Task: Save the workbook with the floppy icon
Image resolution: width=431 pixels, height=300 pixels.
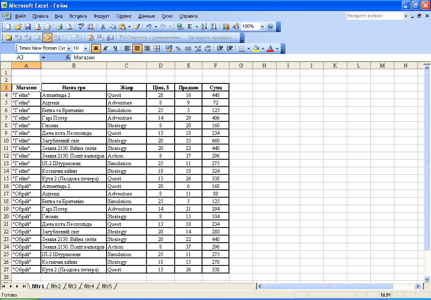Action: click(x=28, y=27)
